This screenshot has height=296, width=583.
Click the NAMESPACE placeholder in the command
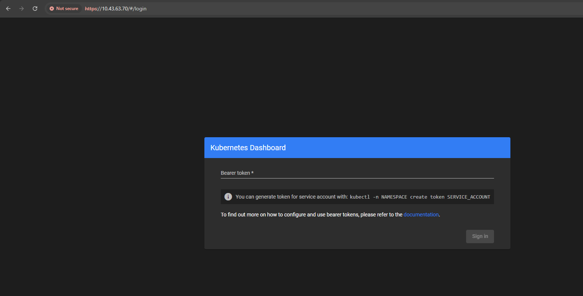point(394,197)
